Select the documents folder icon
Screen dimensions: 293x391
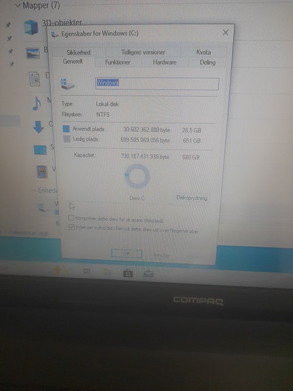[35, 79]
